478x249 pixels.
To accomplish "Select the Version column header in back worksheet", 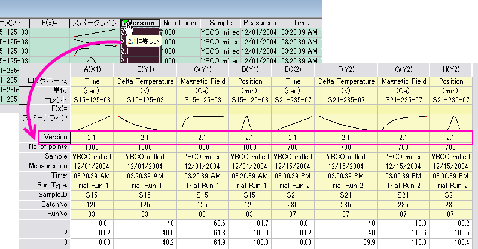I will 140,23.
